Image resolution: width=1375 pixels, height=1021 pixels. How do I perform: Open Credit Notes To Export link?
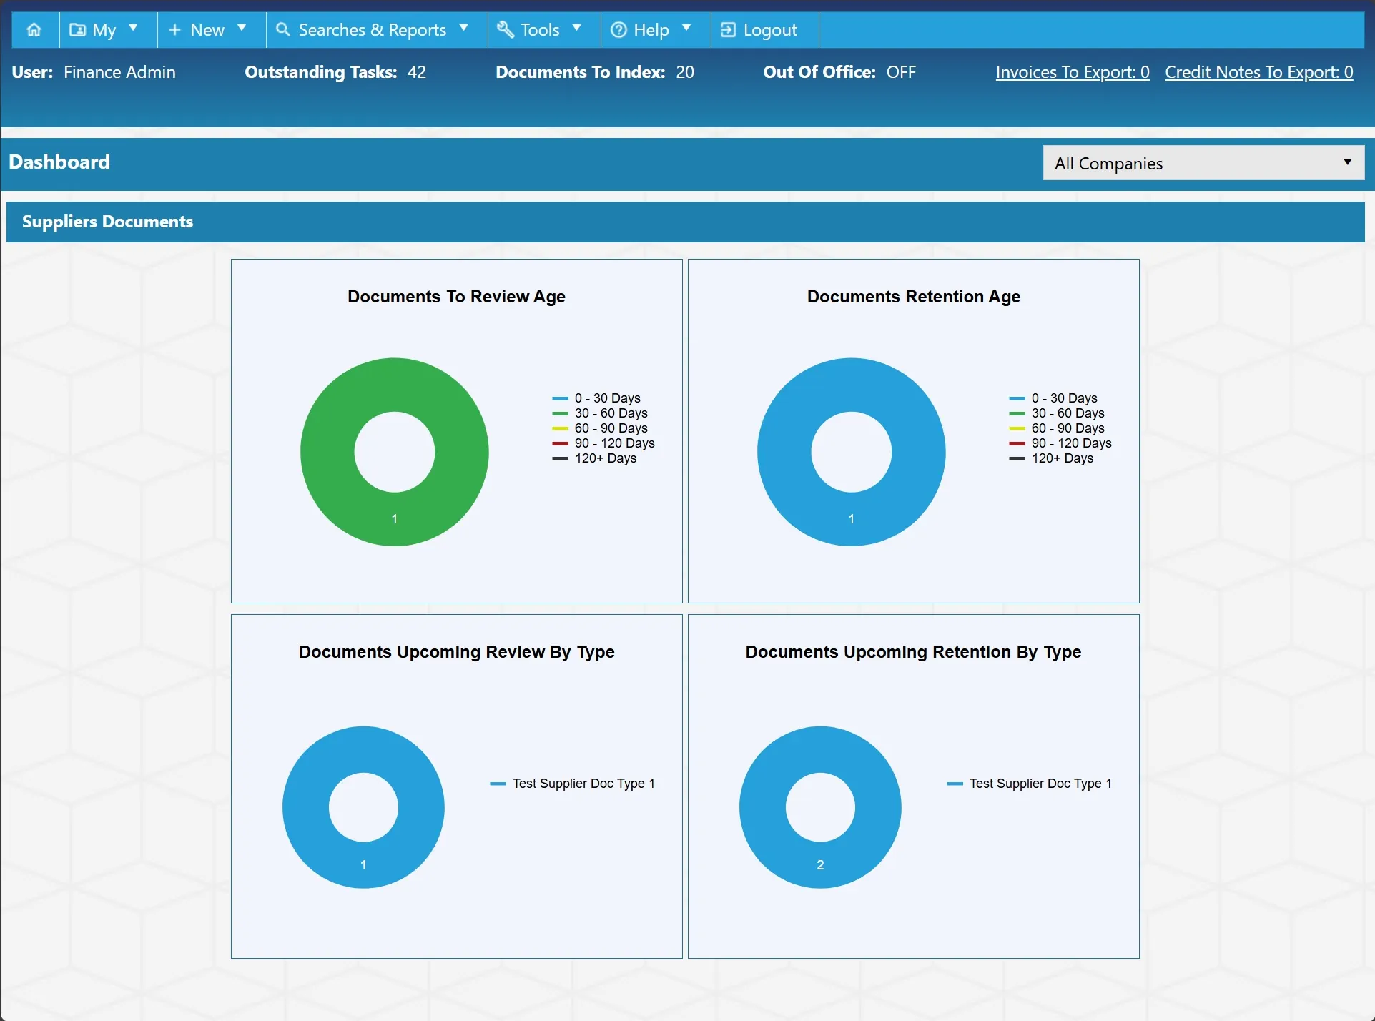(x=1259, y=72)
